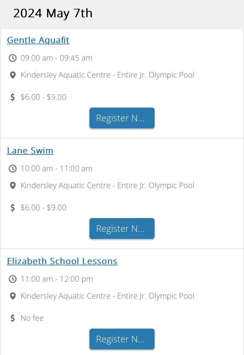Click Lane Swim's Kindersley Aquatic Centre location text
The width and height of the screenshot is (244, 355).
[x=107, y=185]
